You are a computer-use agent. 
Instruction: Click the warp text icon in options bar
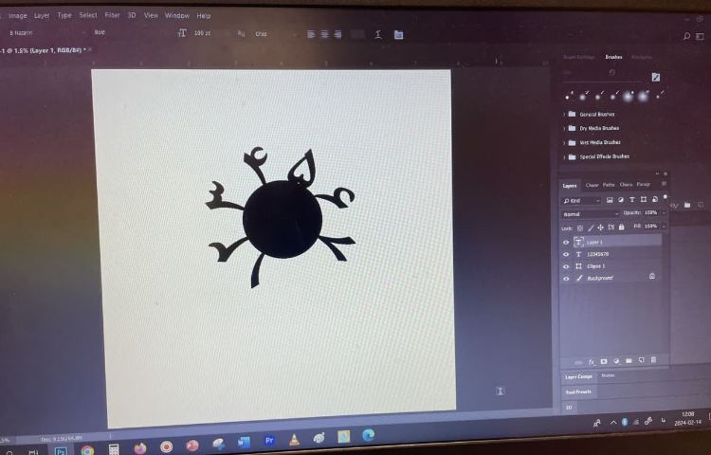[378, 35]
